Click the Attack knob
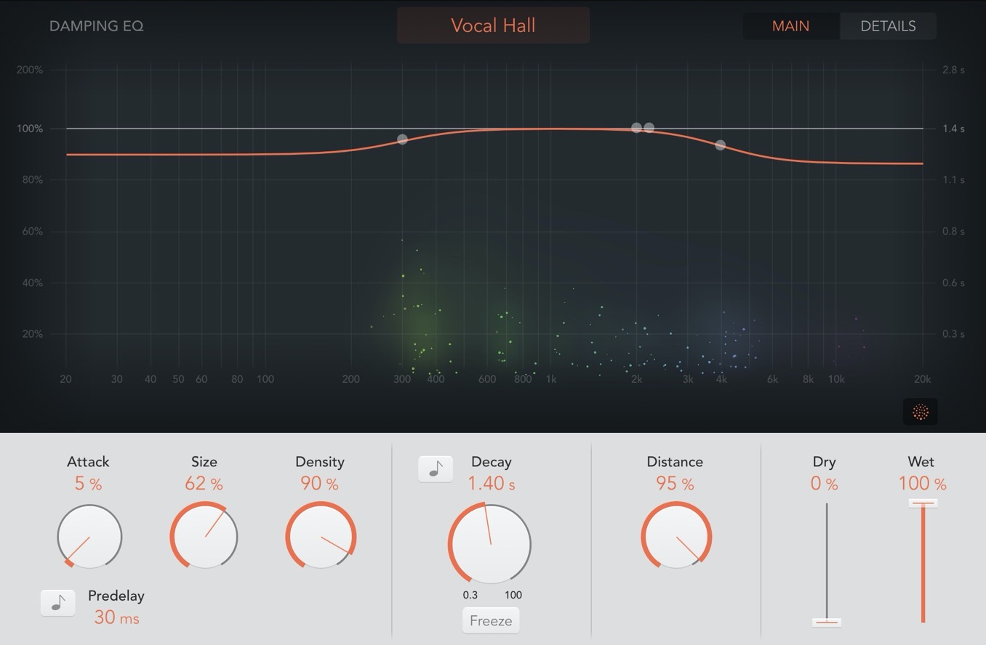The image size is (986, 645). [x=89, y=537]
